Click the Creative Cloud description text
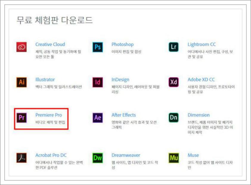This screenshot has height=185, width=251. (58, 54)
